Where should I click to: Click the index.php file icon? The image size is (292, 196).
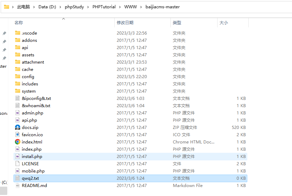18,149
